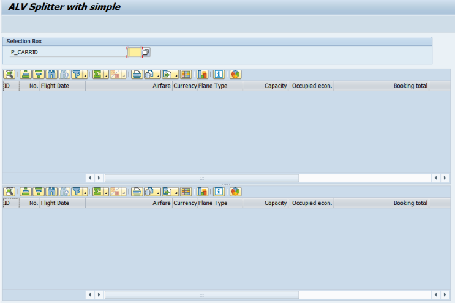Click Subtotals icon in lower grid toolbar
Viewport: 455px width, 303px height.
[116, 192]
